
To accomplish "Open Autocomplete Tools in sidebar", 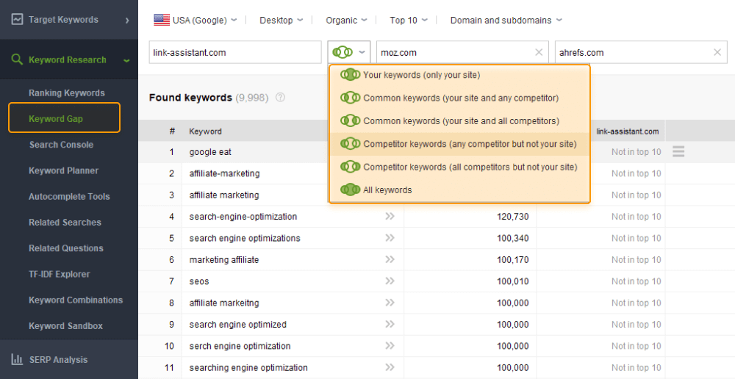I will (x=69, y=197).
